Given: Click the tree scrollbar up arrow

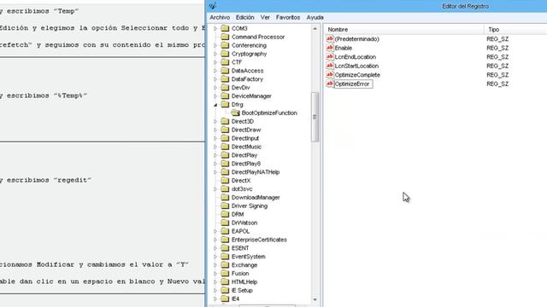Looking at the screenshot, I should click(x=315, y=28).
